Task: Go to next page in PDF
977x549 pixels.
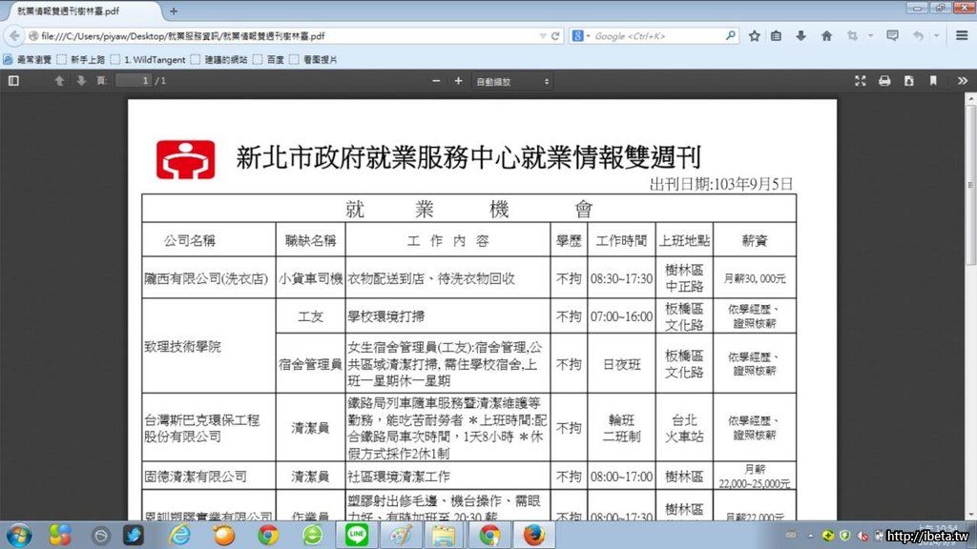Action: (x=81, y=81)
